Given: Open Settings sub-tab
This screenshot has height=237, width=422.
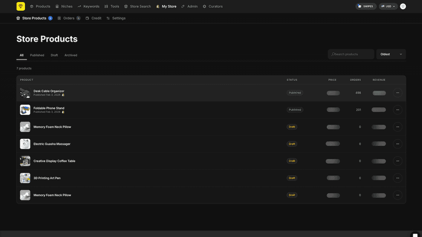Looking at the screenshot, I should (x=116, y=18).
